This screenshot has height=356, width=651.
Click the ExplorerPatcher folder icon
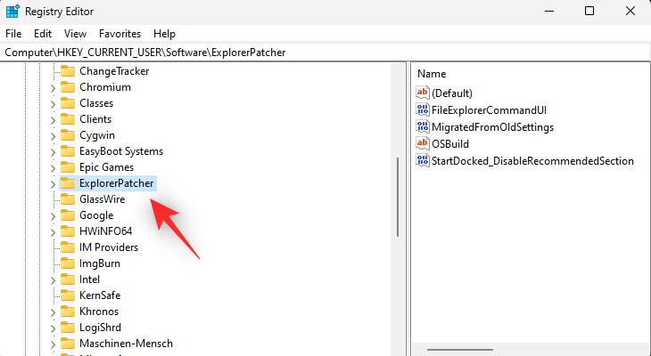67,183
